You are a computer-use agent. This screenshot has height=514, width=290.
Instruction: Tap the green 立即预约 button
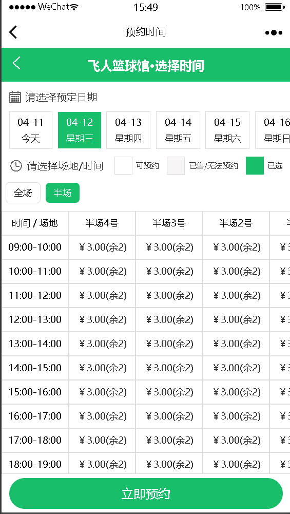pyautogui.click(x=146, y=493)
